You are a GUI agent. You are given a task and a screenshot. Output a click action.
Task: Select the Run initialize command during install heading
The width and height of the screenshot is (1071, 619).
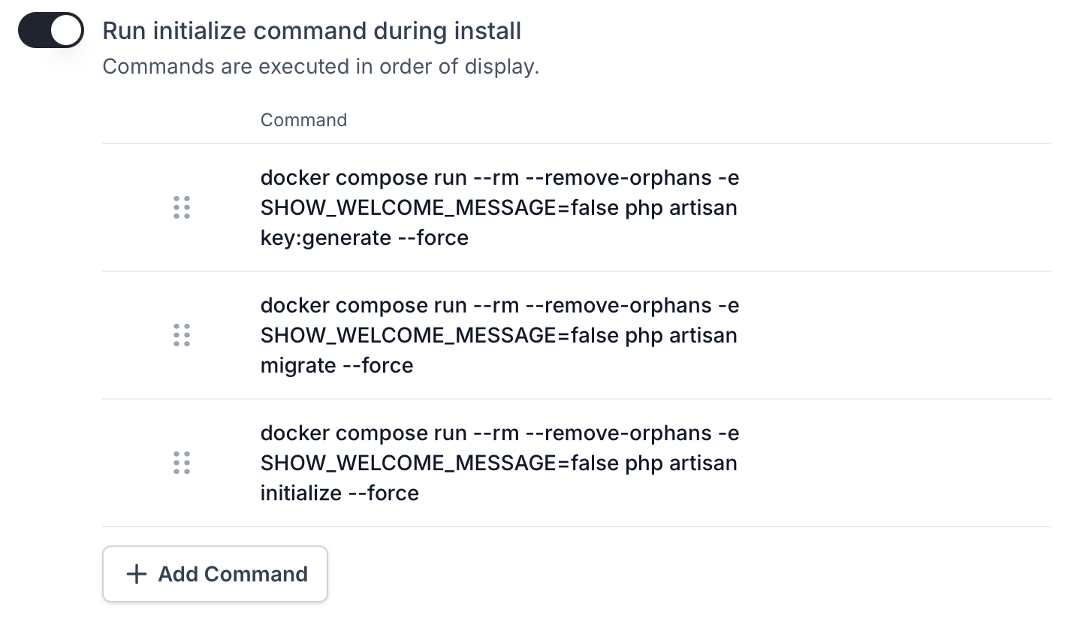pos(312,31)
